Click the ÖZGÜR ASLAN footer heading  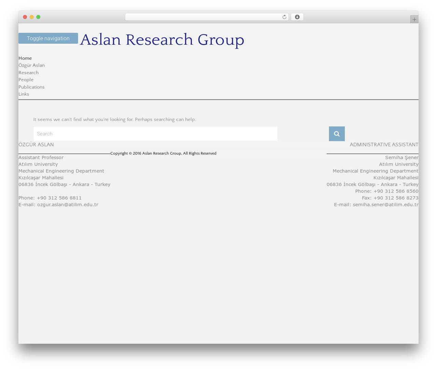36,144
